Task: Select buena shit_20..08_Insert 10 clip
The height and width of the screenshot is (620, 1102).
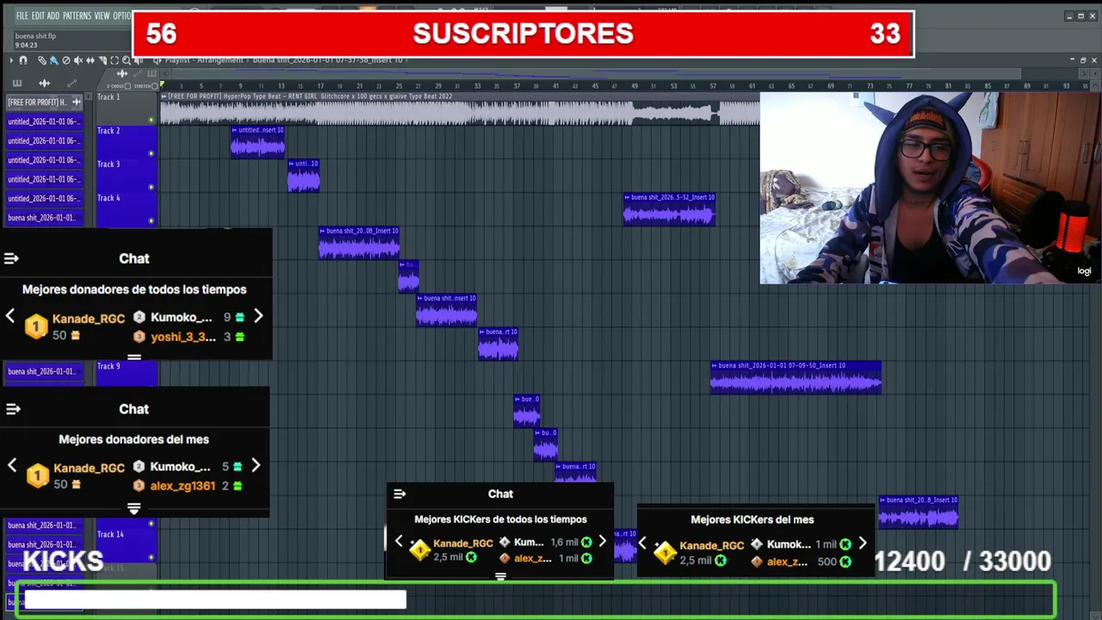Action: click(359, 243)
